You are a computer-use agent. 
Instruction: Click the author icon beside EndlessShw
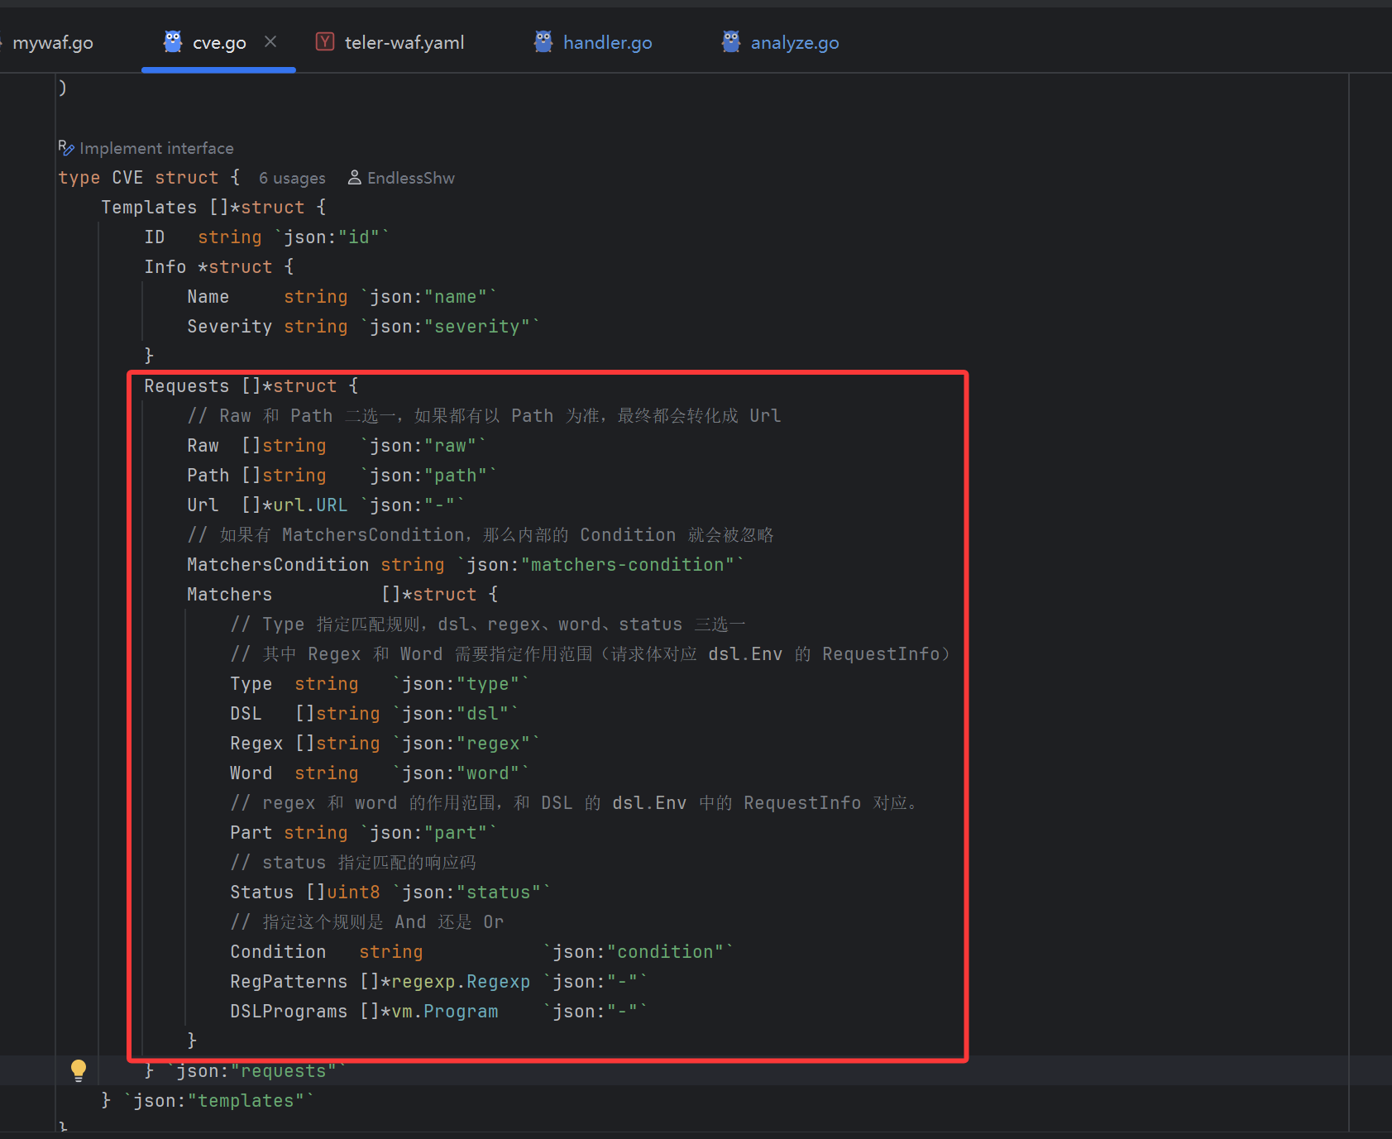pyautogui.click(x=354, y=178)
